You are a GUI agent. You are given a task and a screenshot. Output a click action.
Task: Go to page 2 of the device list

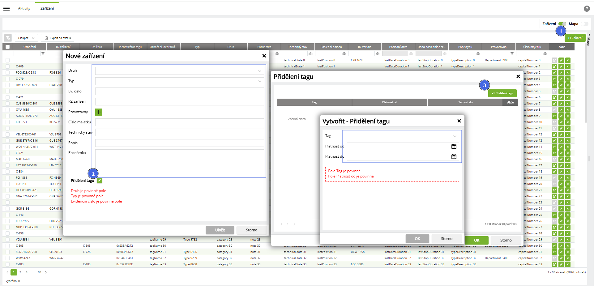(x=20, y=272)
